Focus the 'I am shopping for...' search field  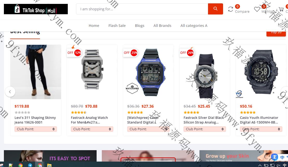(142, 9)
